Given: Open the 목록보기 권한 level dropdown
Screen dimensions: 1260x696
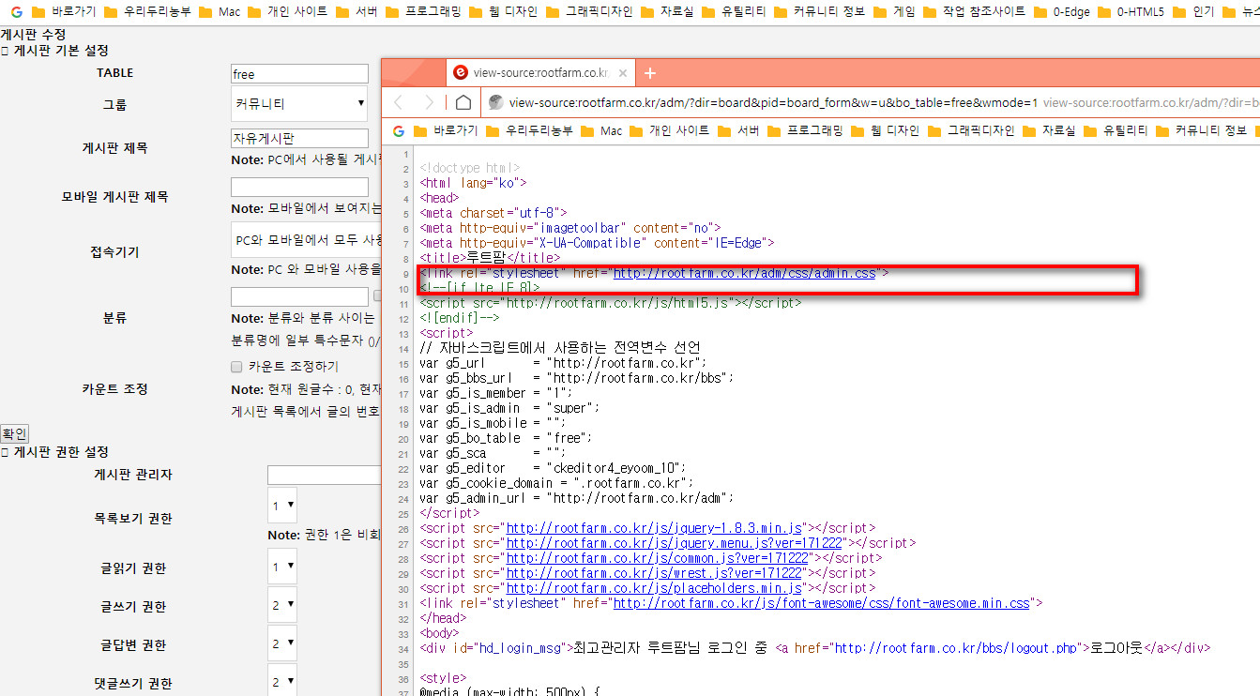Looking at the screenshot, I should coord(282,505).
